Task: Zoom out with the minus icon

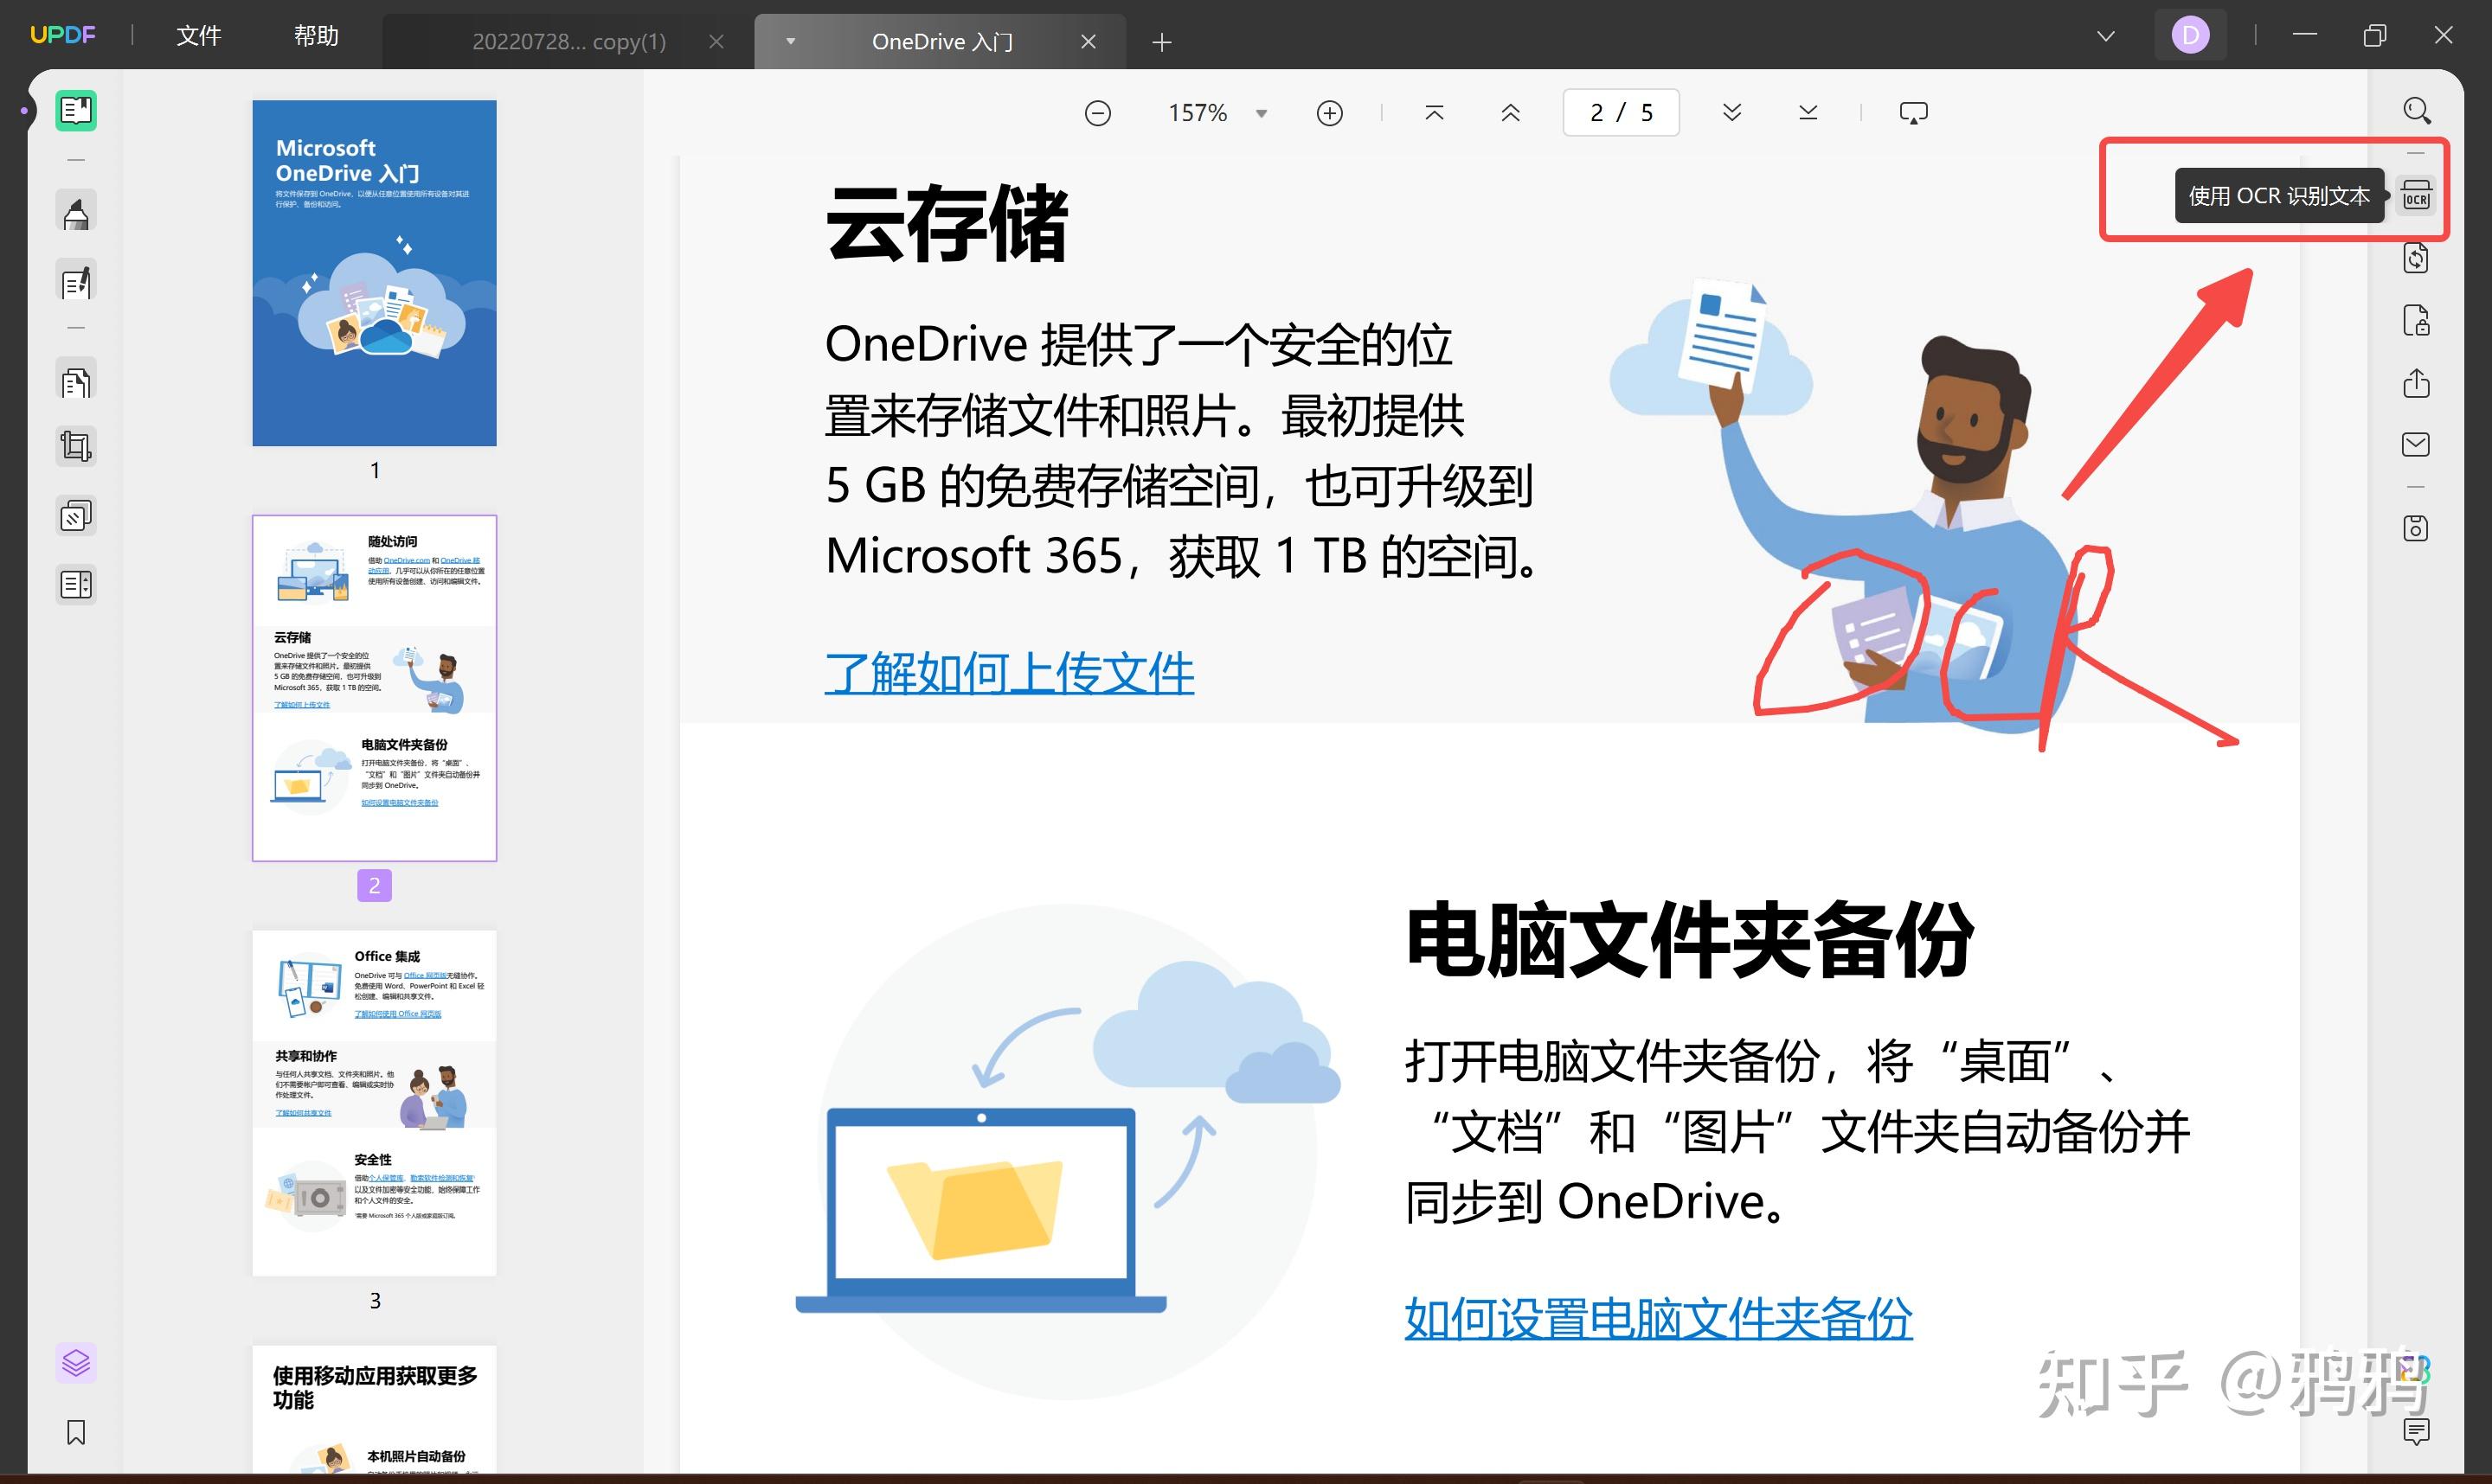Action: coord(1097,113)
